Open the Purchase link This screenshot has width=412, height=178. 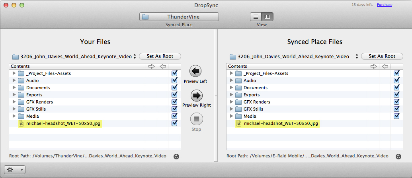tap(385, 5)
